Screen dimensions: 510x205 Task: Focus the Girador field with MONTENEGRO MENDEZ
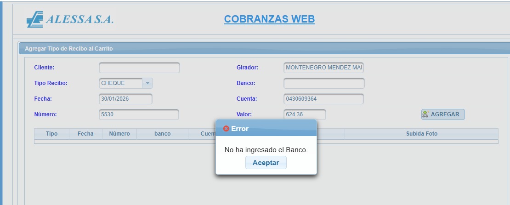(323, 68)
